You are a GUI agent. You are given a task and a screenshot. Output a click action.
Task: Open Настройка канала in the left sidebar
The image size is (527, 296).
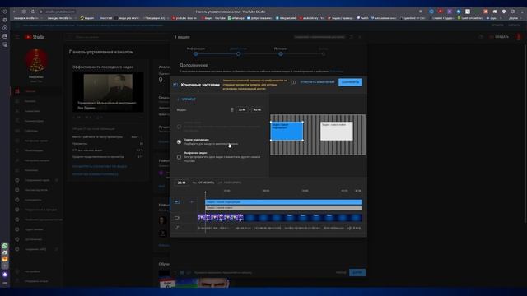(x=36, y=160)
